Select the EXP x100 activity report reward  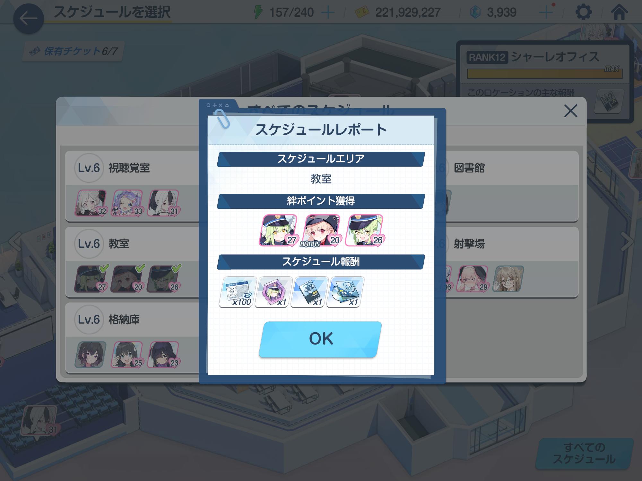click(238, 292)
